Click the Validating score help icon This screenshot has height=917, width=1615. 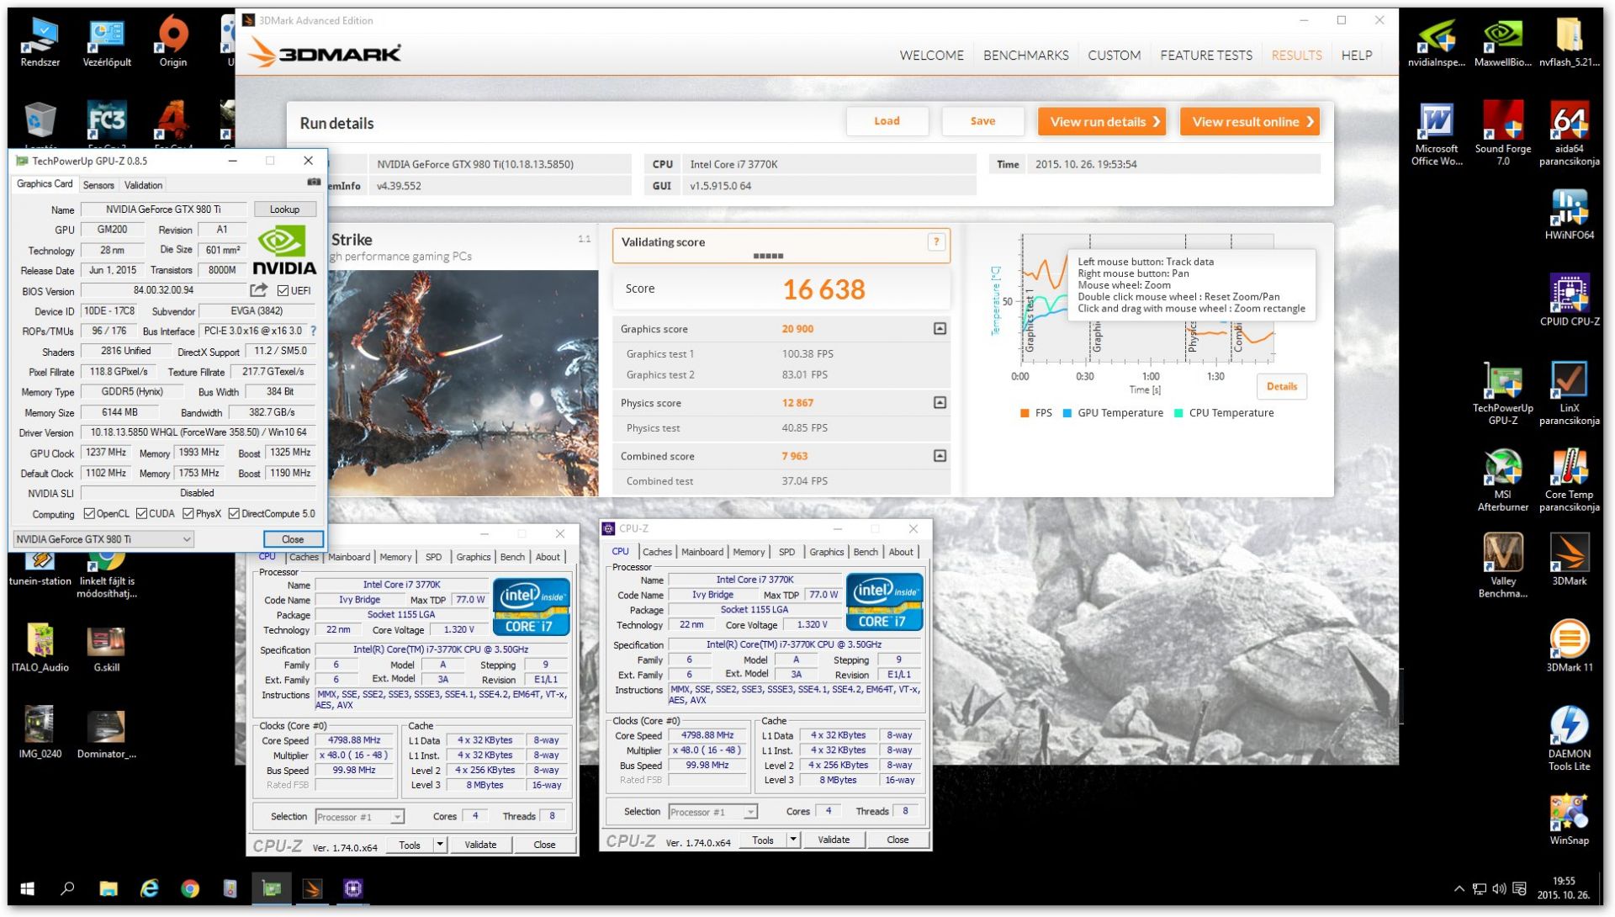pos(935,242)
